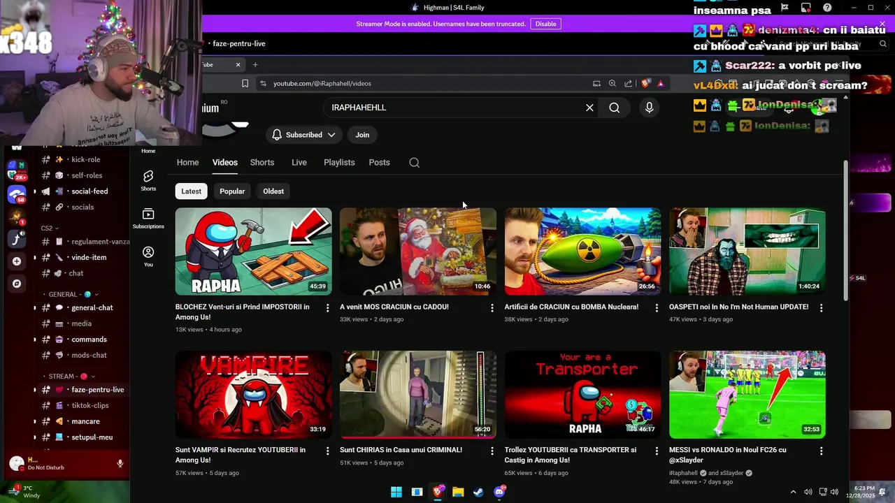Open Steam from the taskbar

(478, 492)
